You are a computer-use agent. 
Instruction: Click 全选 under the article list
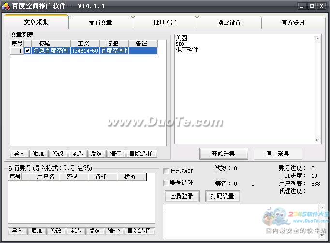point(77,154)
